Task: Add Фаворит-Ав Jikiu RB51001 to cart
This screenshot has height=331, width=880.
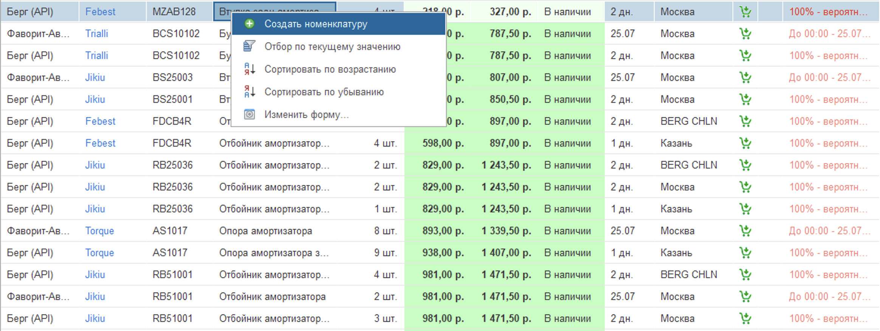Action: coord(745,297)
